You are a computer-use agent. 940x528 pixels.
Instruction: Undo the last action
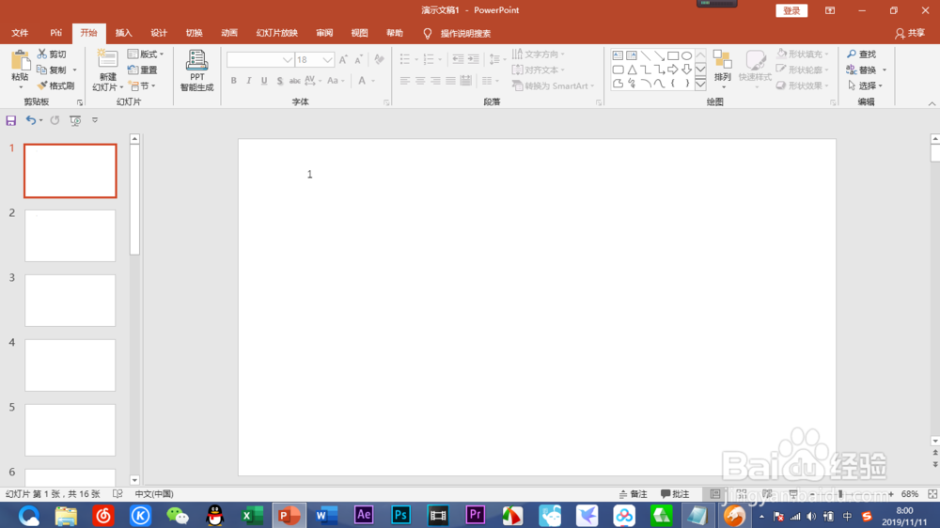(x=31, y=120)
